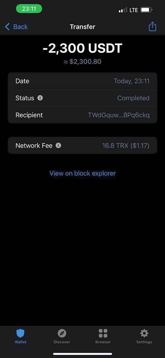Image resolution: width=165 pixels, height=358 pixels.
Task: Tap the Back text button
Action: (x=20, y=27)
